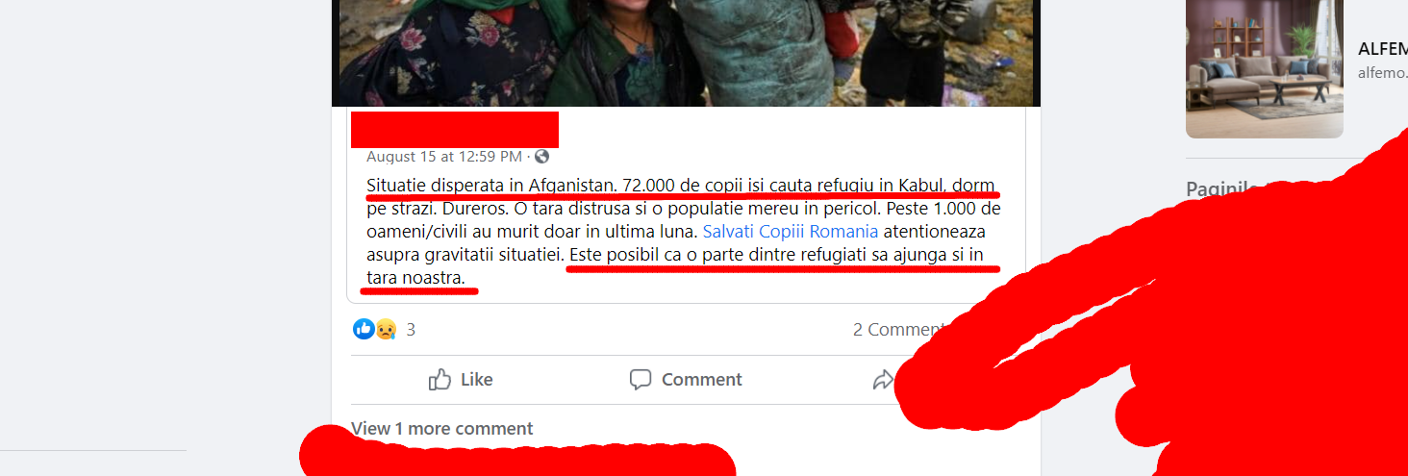
Task: Open the redacted post author name
Action: point(455,129)
